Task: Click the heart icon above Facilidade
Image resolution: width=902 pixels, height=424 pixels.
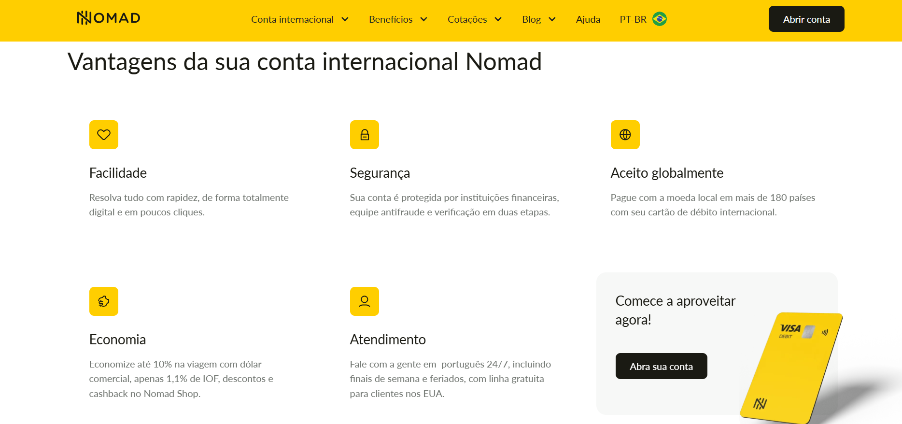Action: [x=104, y=135]
